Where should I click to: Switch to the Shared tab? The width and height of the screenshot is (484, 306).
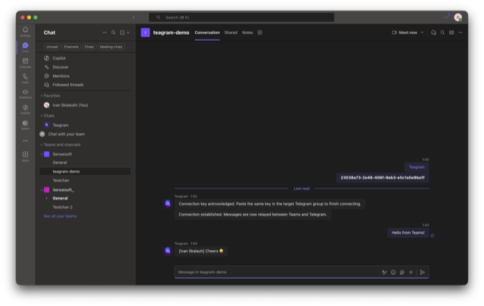pos(230,32)
